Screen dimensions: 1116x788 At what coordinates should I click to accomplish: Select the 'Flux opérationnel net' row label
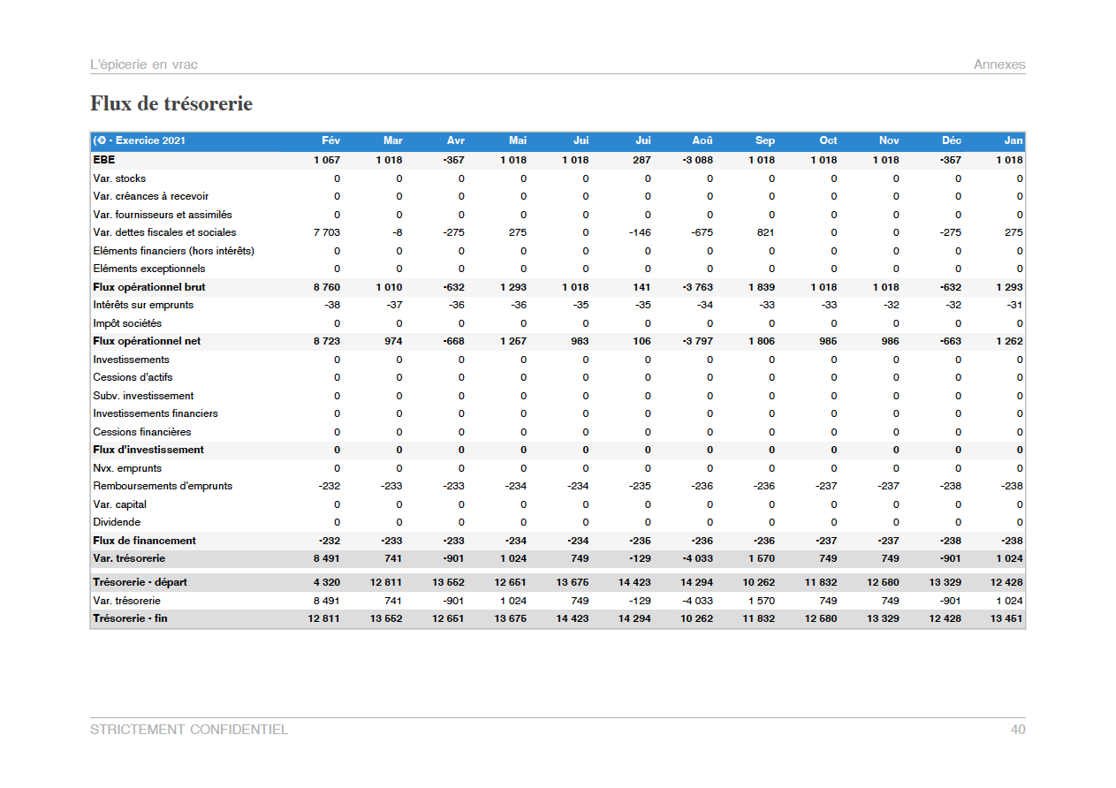147,341
